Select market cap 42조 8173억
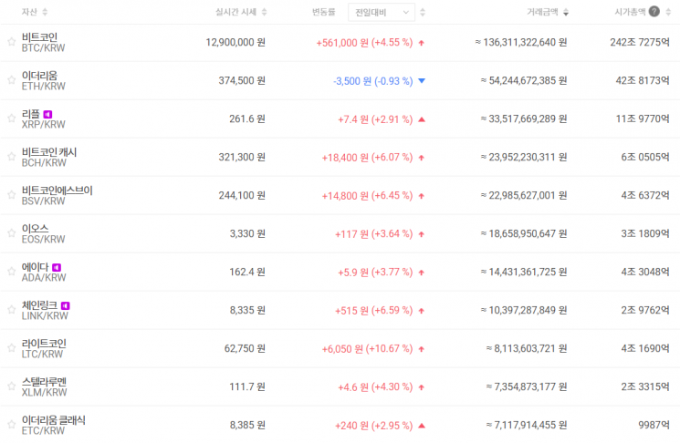Image resolution: width=680 pixels, height=443 pixels. 643,80
